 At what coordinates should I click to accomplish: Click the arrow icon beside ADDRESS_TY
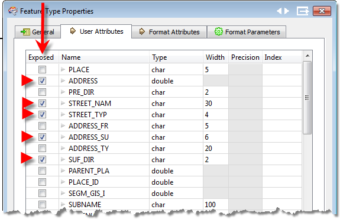pyautogui.click(x=63, y=148)
